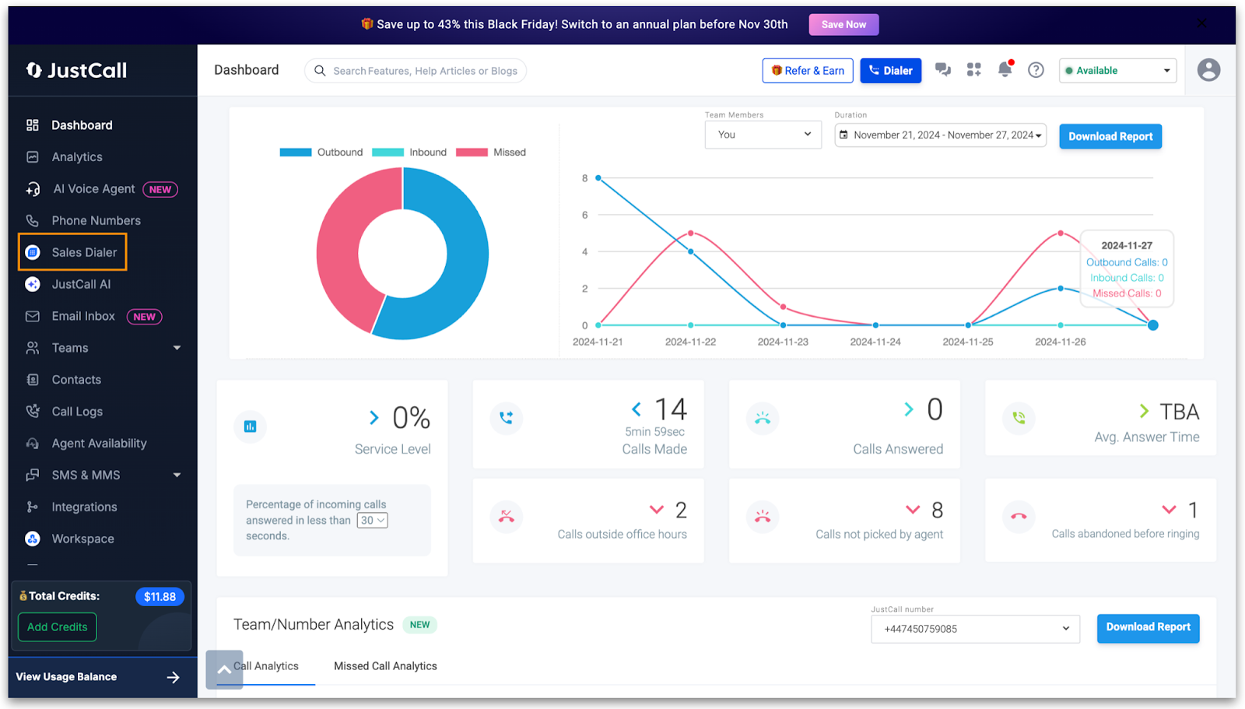
Task: Click the Add Credits button
Action: [x=58, y=627]
